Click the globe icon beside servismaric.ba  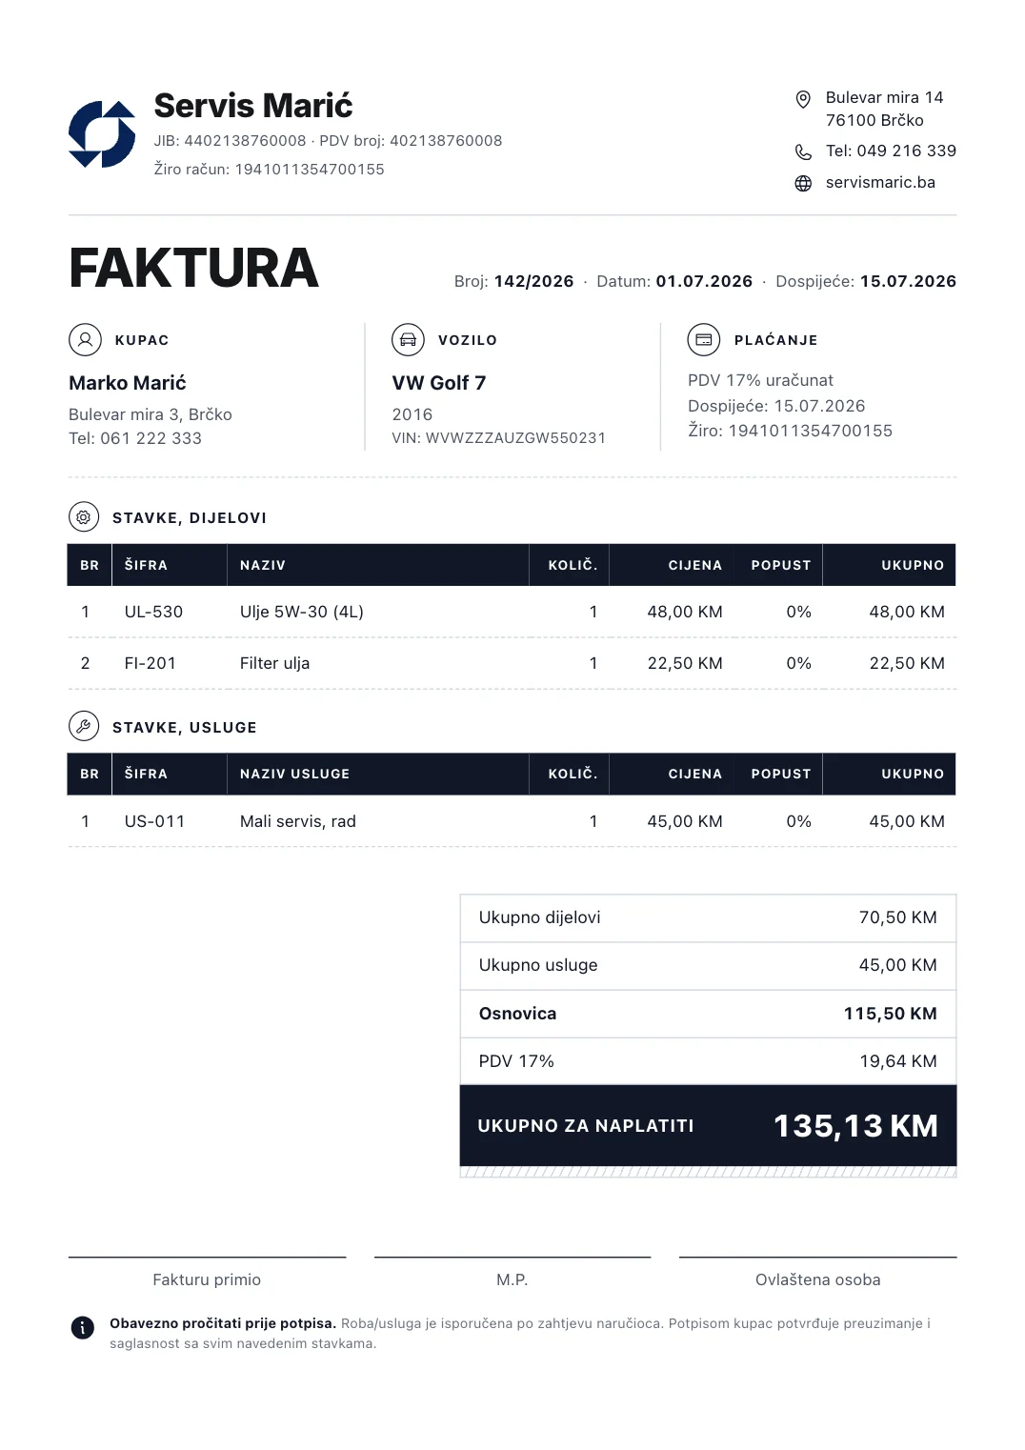pyautogui.click(x=803, y=183)
